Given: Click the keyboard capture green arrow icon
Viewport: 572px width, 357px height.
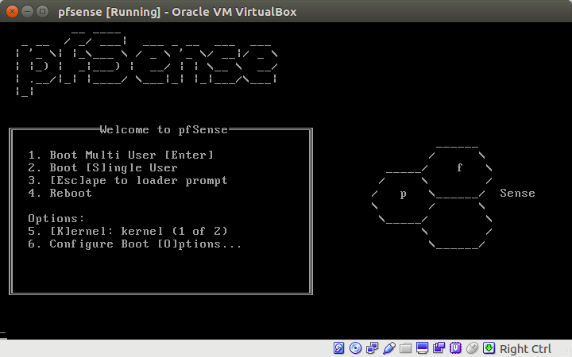Looking at the screenshot, I should coord(489,348).
